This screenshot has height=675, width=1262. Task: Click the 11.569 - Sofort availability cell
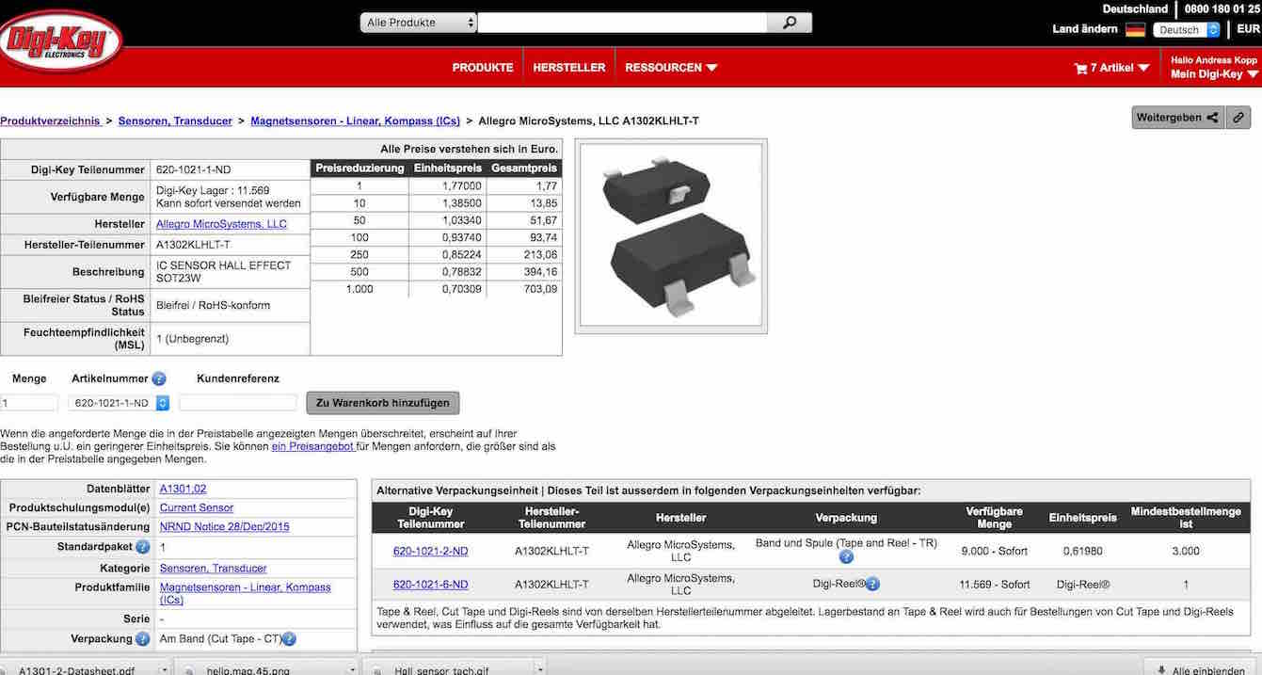[994, 585]
